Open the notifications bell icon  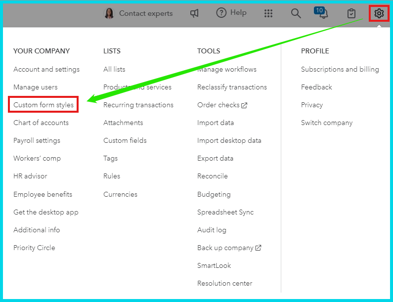(324, 14)
